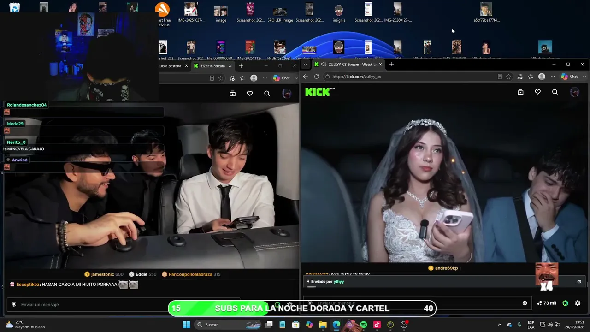Open chat settings gear in ZULLYY_CS chat
Image resolution: width=590 pixels, height=332 pixels.
[x=578, y=303]
